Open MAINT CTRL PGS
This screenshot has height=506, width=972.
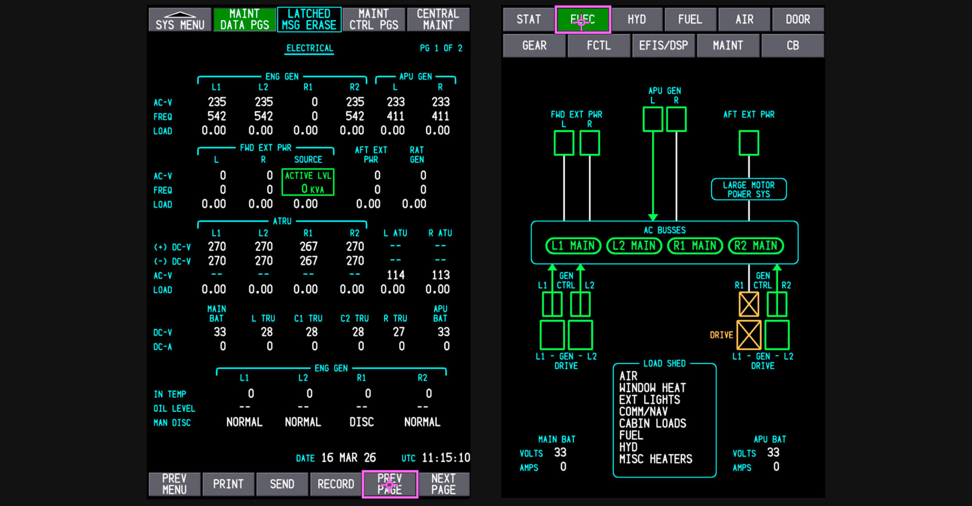(x=374, y=20)
